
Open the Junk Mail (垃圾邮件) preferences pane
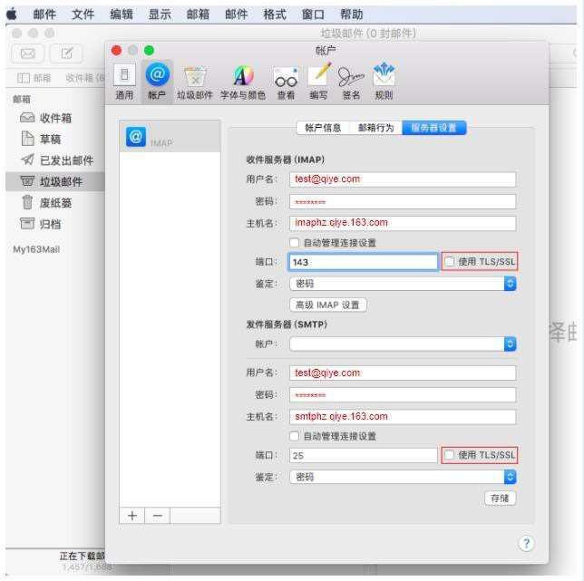(195, 82)
